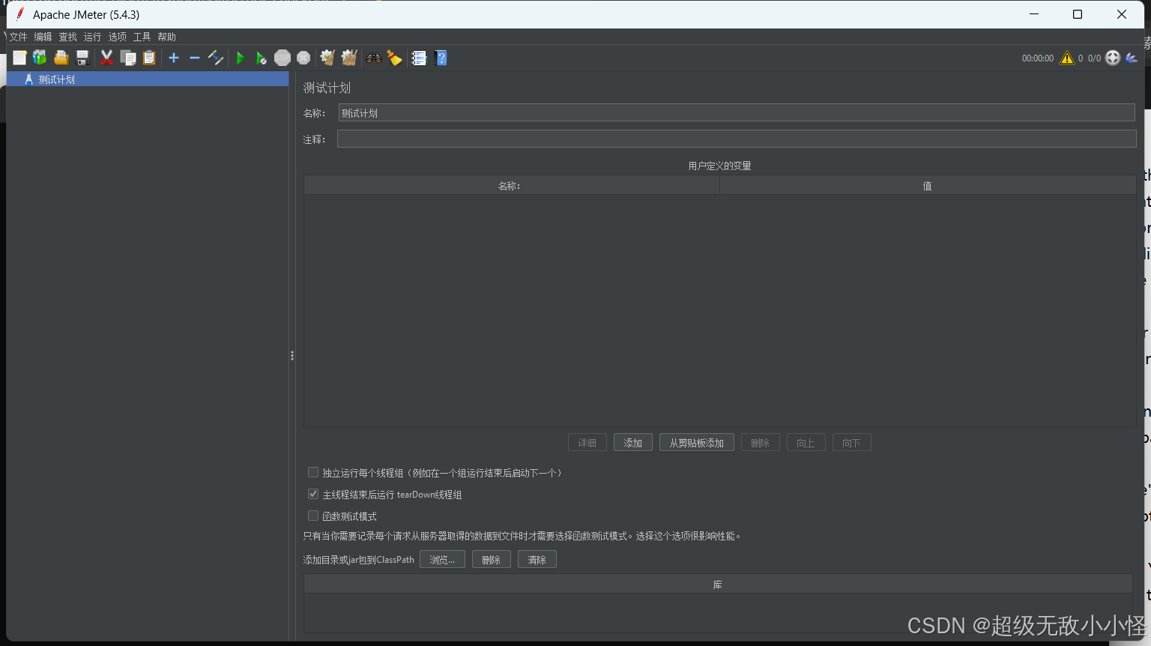Start the test with green play icon
Image resolution: width=1151 pixels, height=646 pixels.
pyautogui.click(x=240, y=58)
